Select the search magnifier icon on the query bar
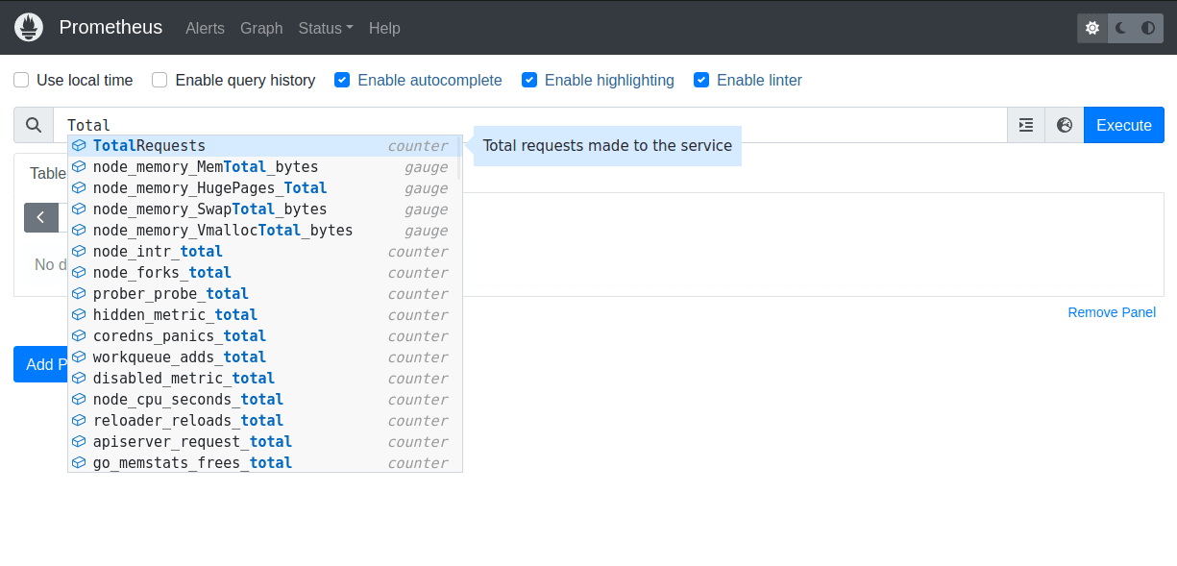This screenshot has width=1177, height=566. 34,125
